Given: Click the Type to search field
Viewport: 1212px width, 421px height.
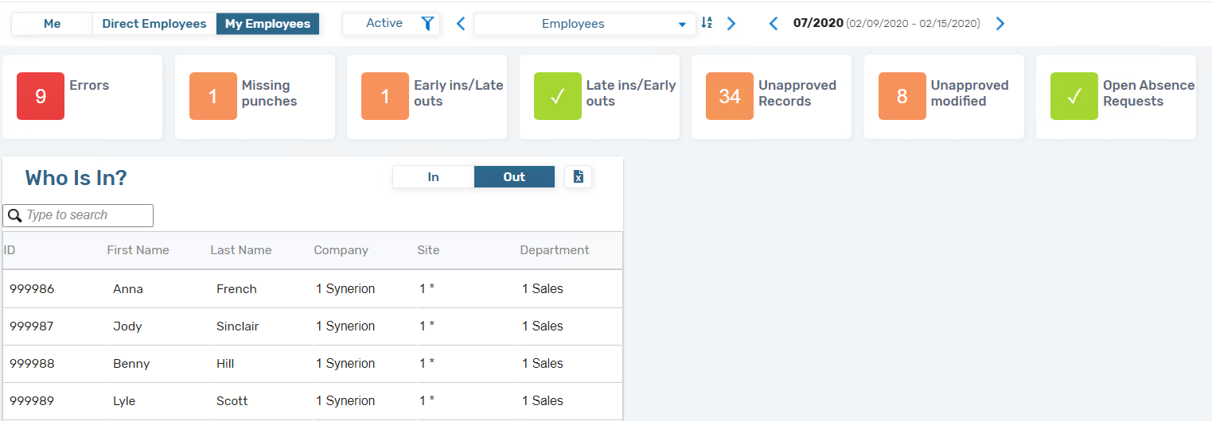Looking at the screenshot, I should pos(78,215).
